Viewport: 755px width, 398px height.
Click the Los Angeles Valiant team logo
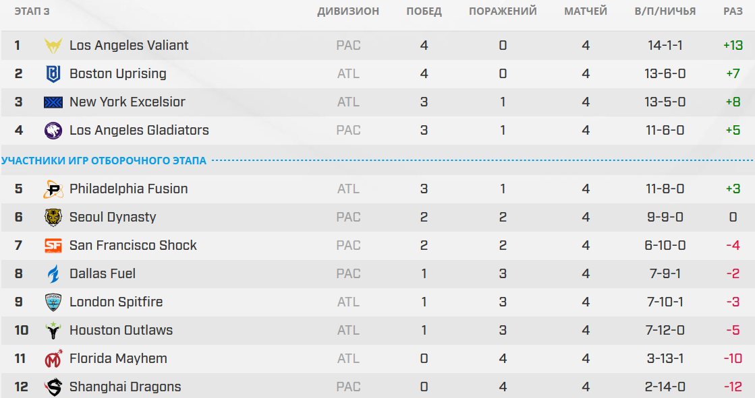coord(53,46)
